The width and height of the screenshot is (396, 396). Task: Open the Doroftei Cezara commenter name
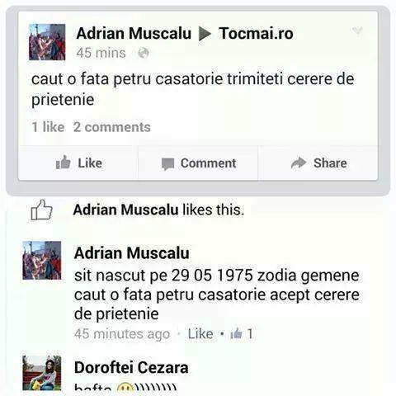tap(131, 367)
